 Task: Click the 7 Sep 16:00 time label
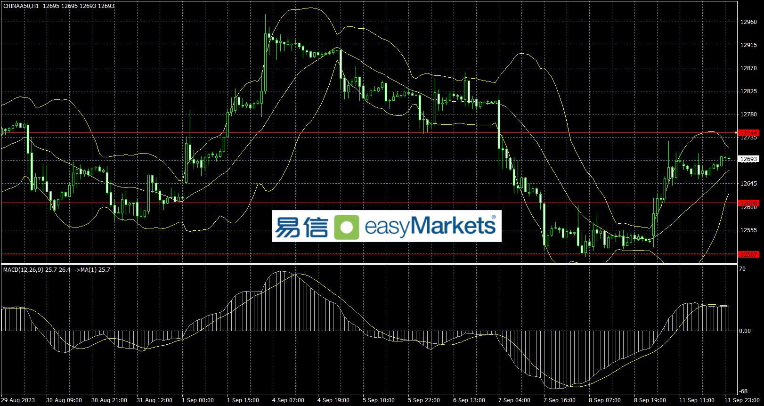coord(560,400)
